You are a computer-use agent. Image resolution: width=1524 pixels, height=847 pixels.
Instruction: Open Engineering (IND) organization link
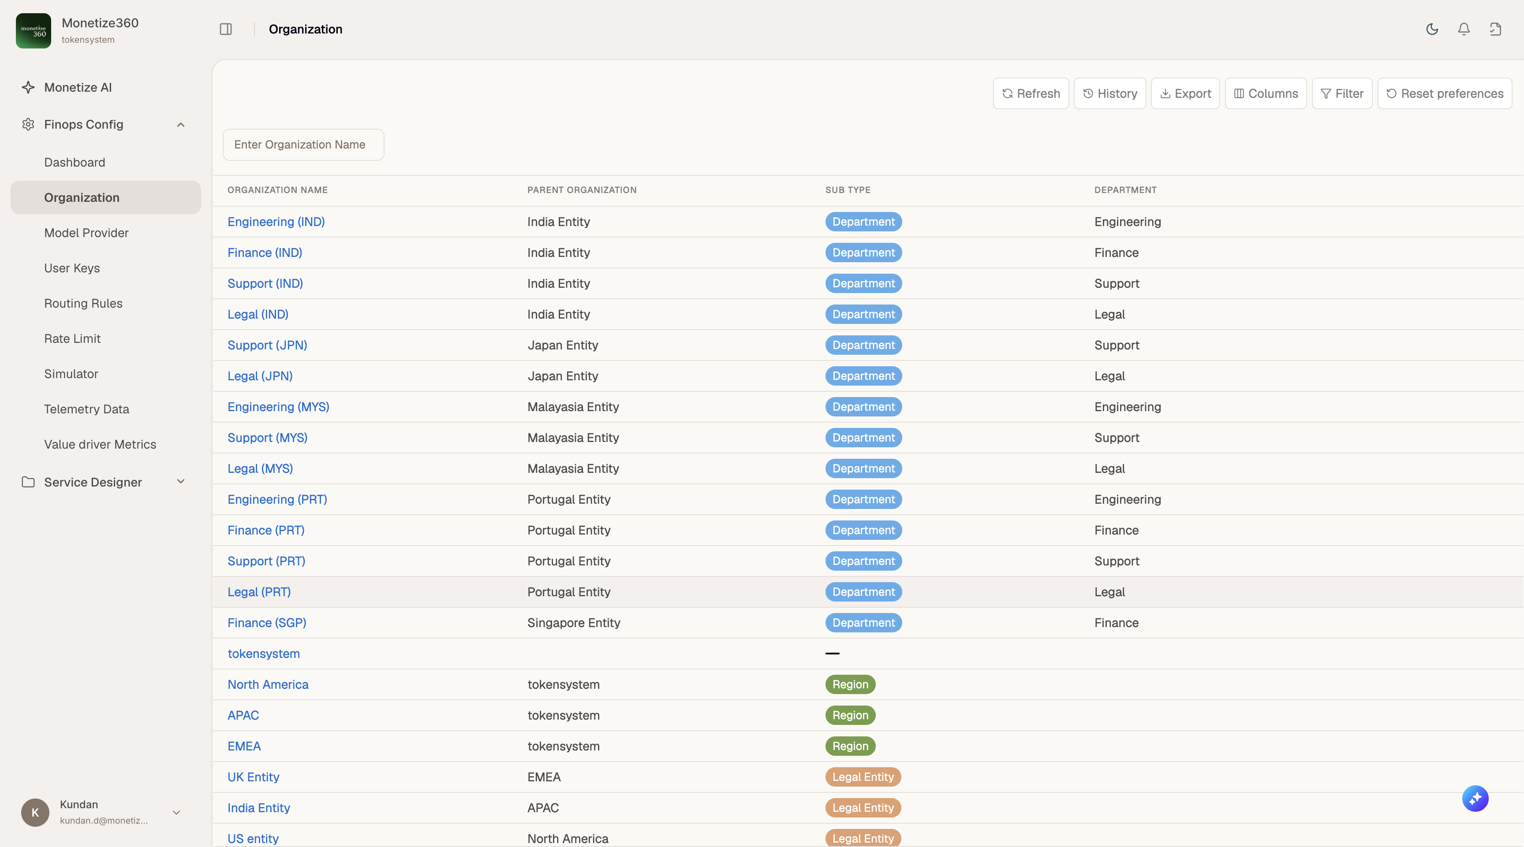click(x=276, y=222)
